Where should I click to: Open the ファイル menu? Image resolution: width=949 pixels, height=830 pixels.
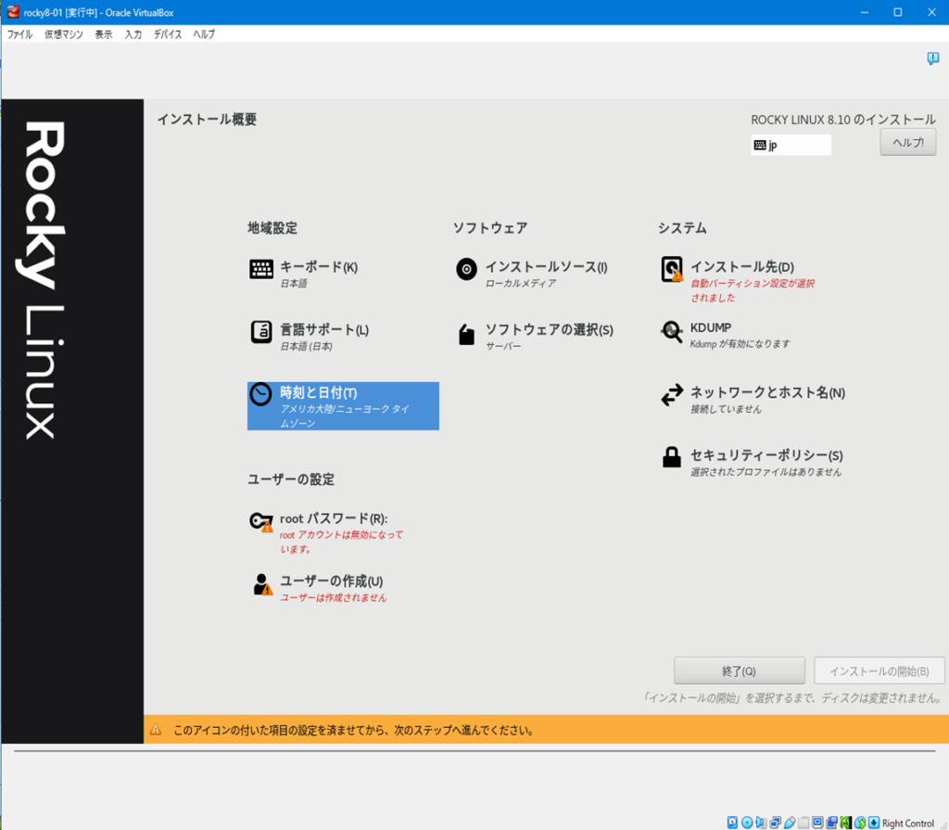[x=20, y=34]
